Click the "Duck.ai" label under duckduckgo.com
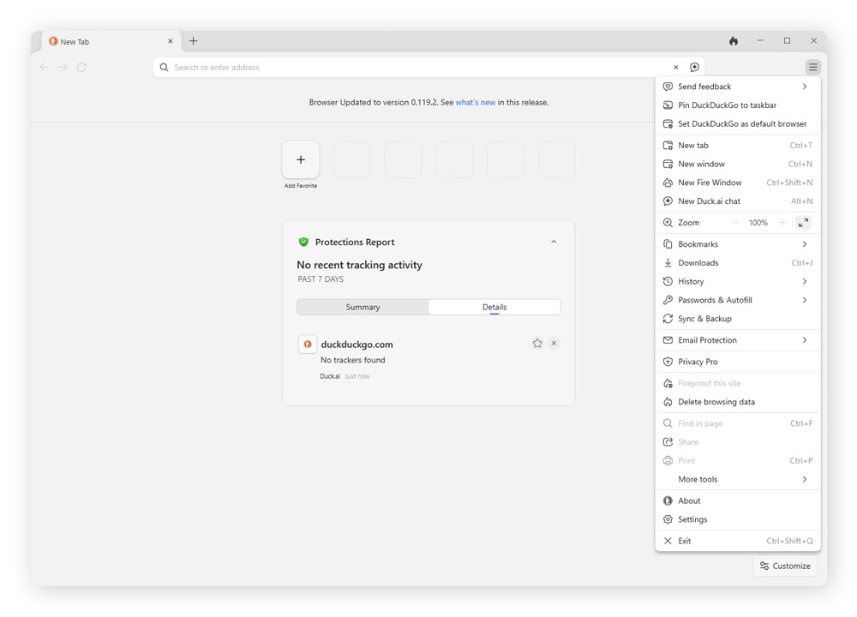Screen dimensions: 857x617 point(330,376)
